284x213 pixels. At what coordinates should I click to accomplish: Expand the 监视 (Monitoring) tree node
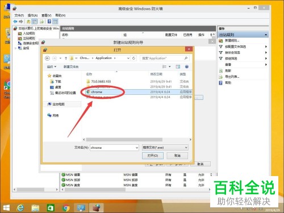[x=15, y=48]
